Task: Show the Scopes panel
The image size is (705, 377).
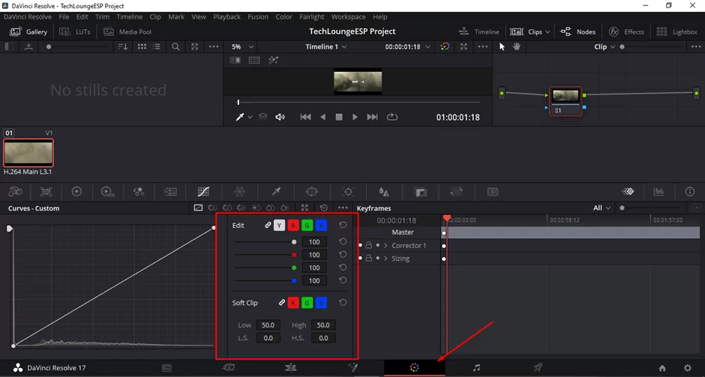Action: click(659, 192)
